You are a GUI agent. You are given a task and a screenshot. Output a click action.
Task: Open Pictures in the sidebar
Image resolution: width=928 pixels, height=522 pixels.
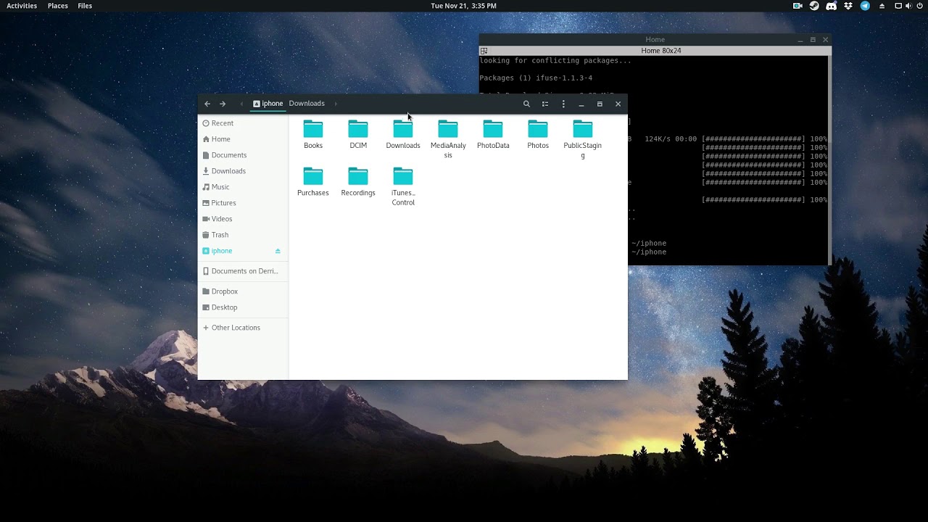click(x=243, y=203)
